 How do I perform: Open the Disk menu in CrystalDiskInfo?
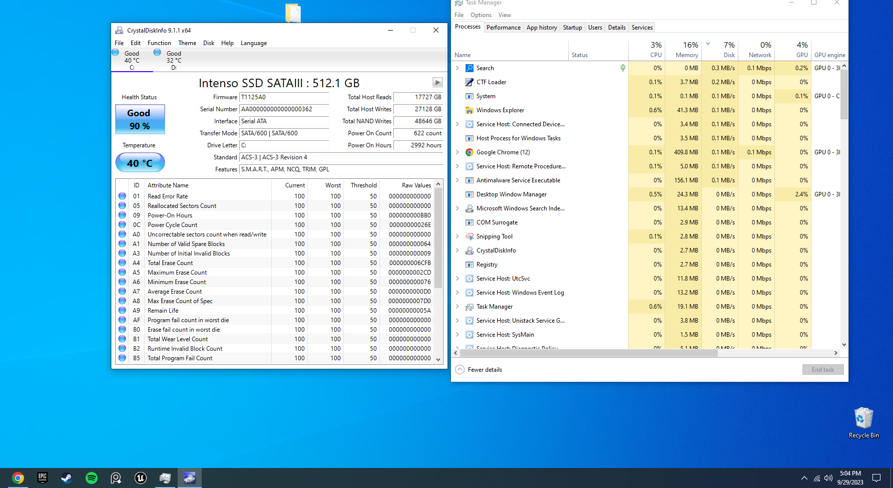coord(209,43)
